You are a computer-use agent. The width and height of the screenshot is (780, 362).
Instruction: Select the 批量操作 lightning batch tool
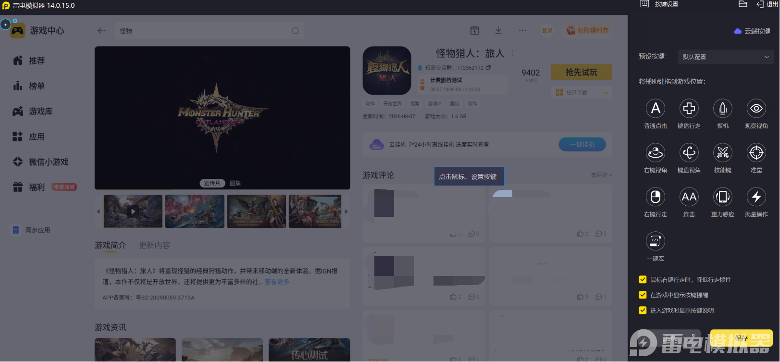click(x=756, y=197)
